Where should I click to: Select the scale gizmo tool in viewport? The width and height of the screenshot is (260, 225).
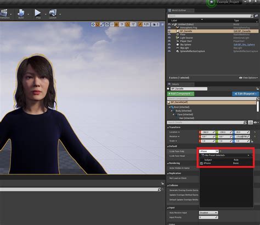point(102,24)
